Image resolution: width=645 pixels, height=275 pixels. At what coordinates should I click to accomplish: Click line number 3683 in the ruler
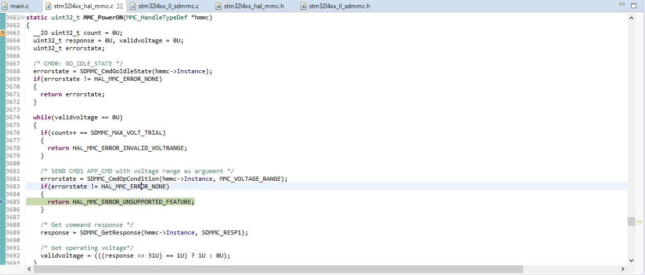[x=12, y=186]
